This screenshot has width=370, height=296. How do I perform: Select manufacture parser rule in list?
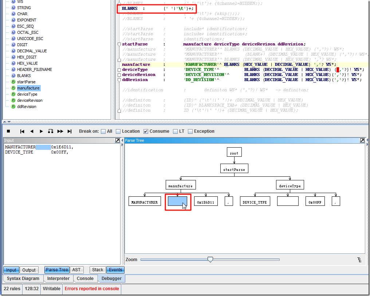pyautogui.click(x=28, y=88)
